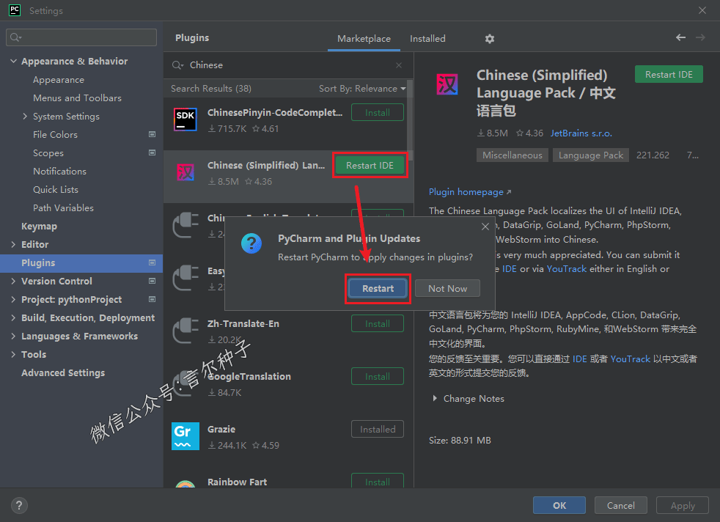Clear the plugin search with X icon

(399, 65)
